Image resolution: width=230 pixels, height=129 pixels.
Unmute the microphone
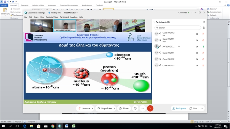(x=84, y=108)
